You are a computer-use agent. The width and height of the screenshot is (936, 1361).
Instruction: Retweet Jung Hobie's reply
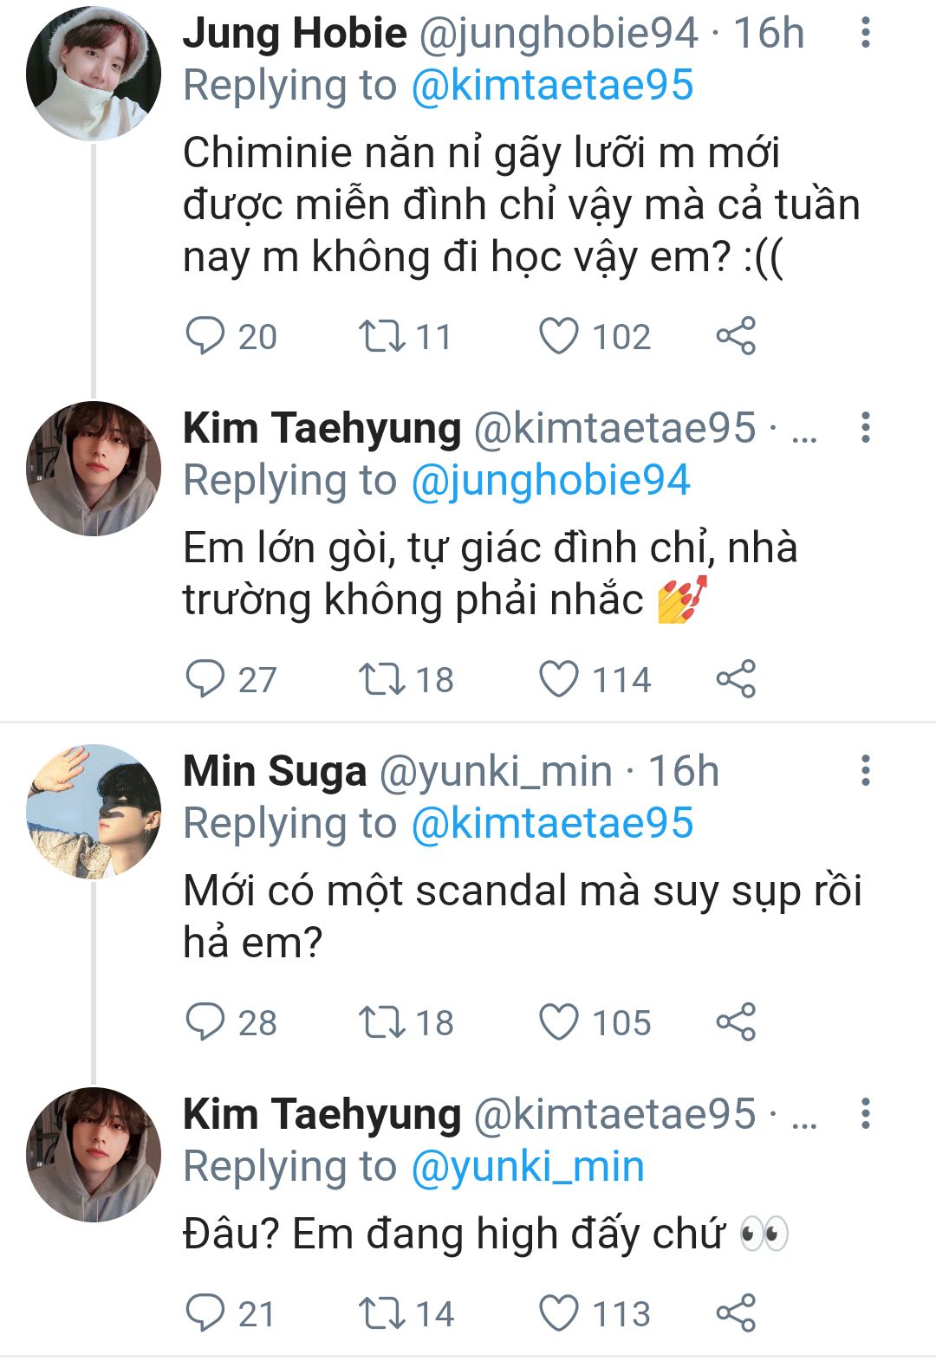(382, 336)
